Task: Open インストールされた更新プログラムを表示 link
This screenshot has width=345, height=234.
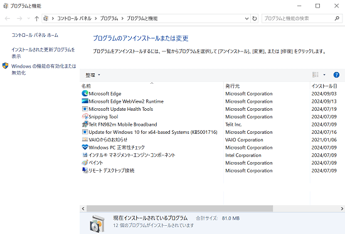Action: click(x=43, y=53)
